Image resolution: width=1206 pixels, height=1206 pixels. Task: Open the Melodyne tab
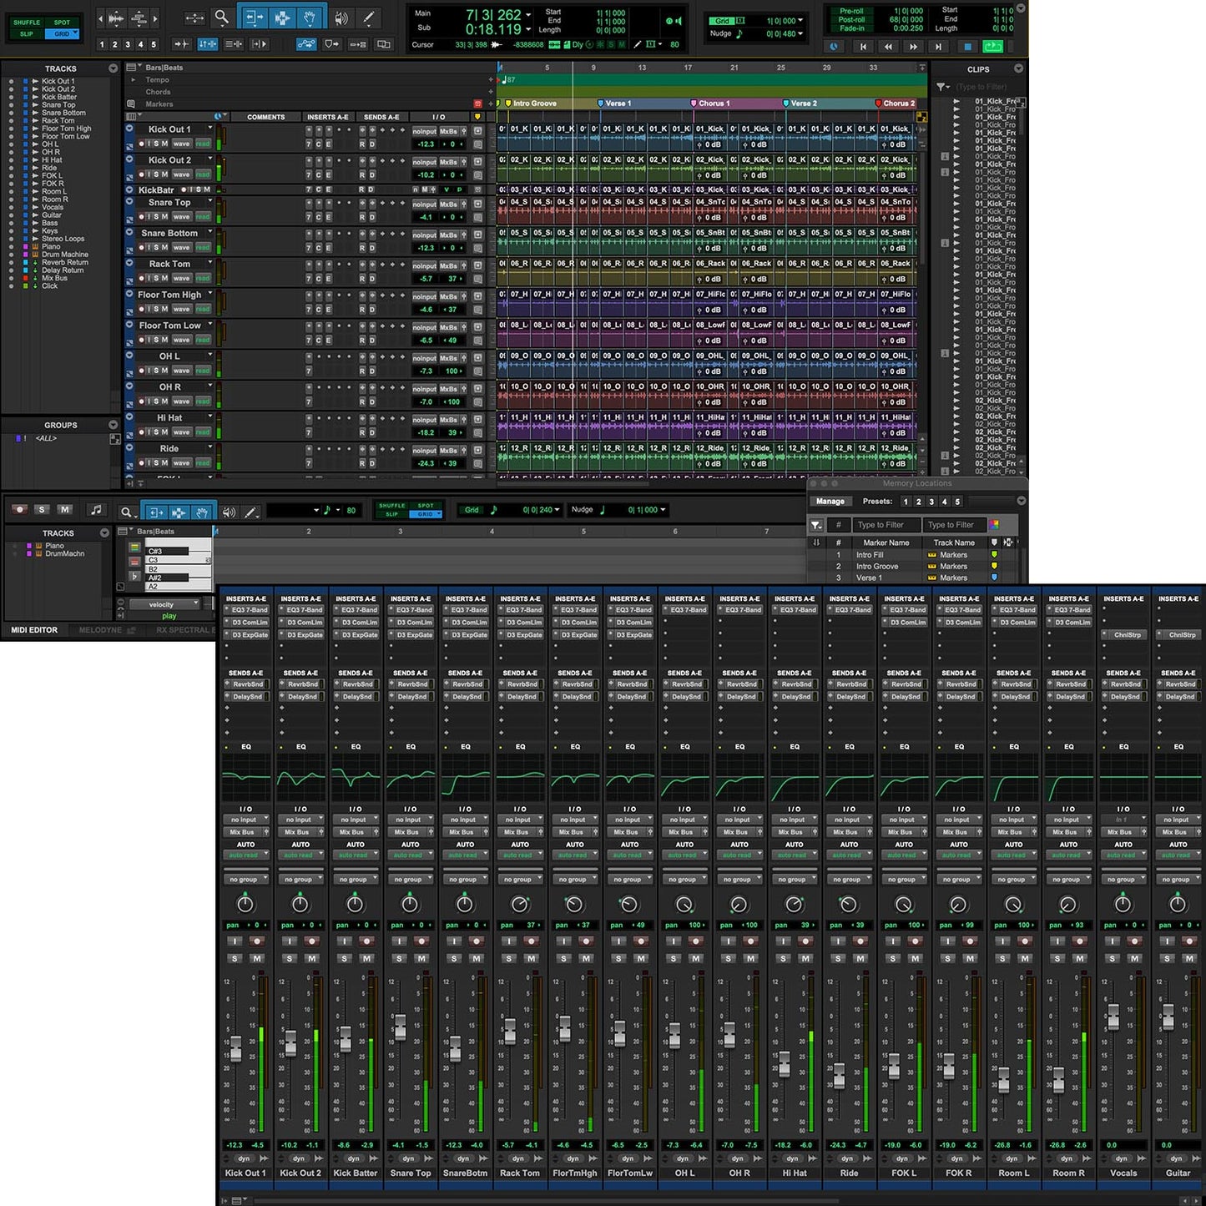pos(100,630)
